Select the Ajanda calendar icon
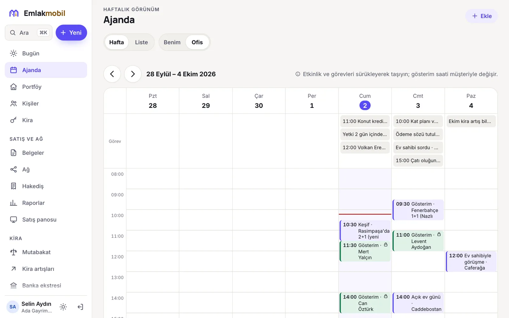 13,70
